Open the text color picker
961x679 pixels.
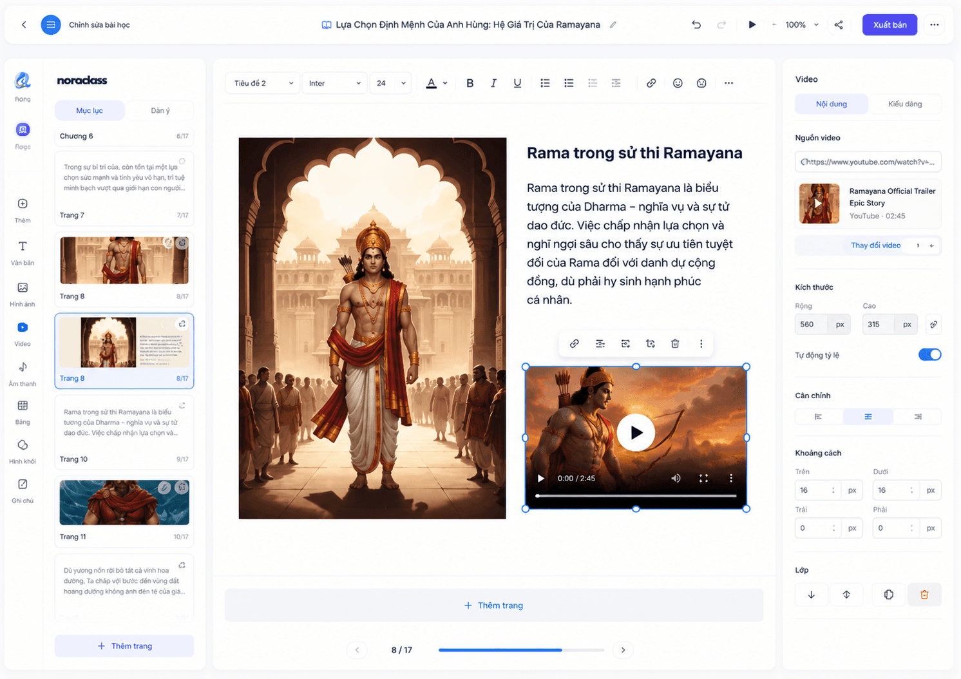[x=432, y=83]
